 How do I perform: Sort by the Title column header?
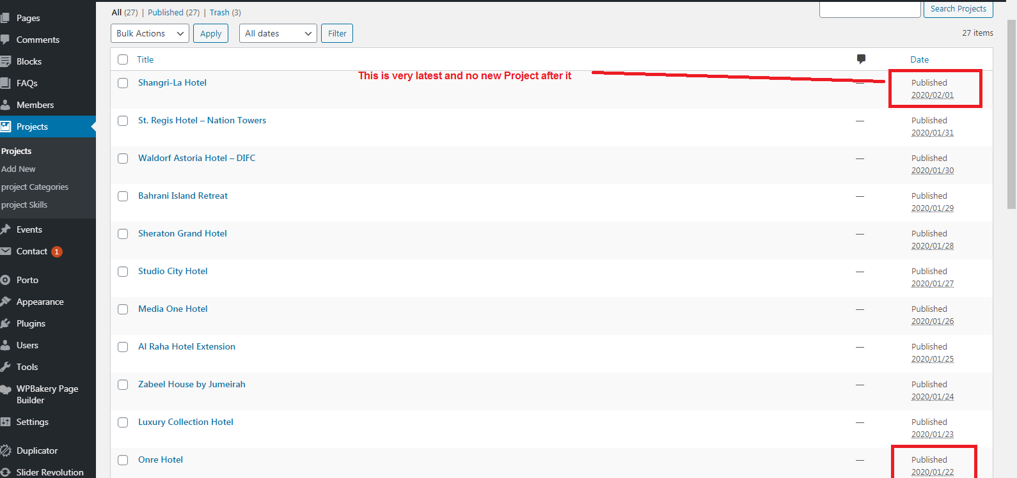click(145, 59)
